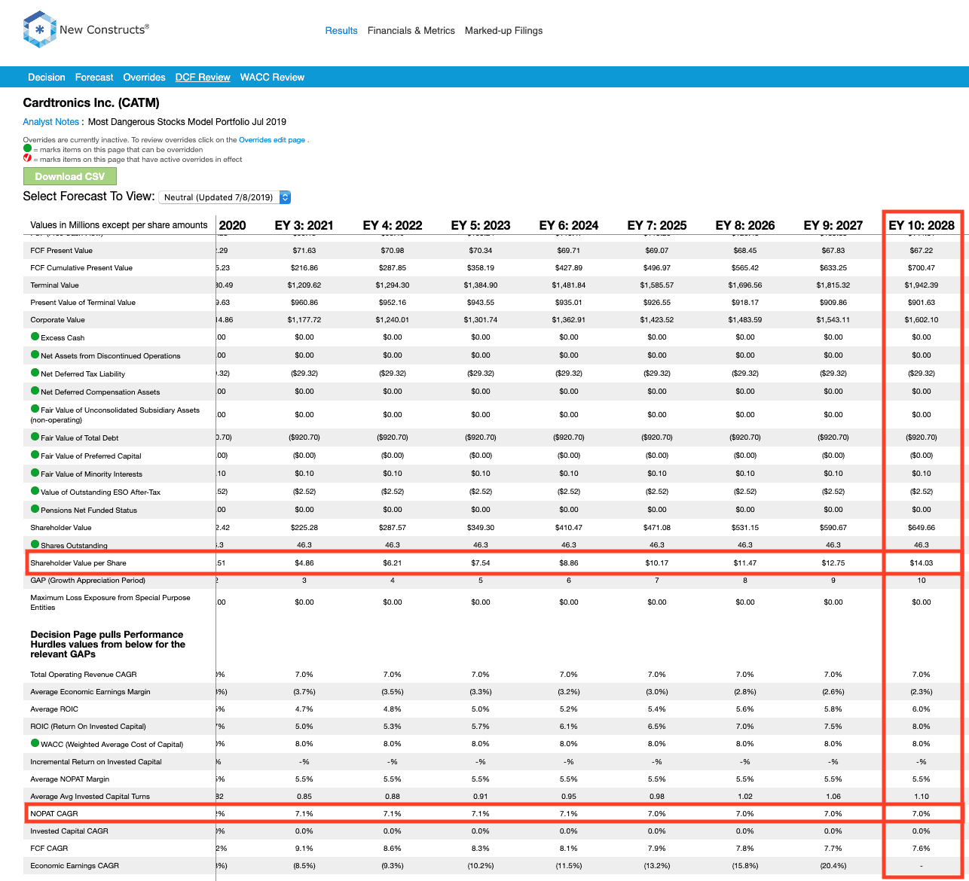Image resolution: width=969 pixels, height=881 pixels.
Task: Click the EY 6: 2024 column header
Action: coord(569,225)
